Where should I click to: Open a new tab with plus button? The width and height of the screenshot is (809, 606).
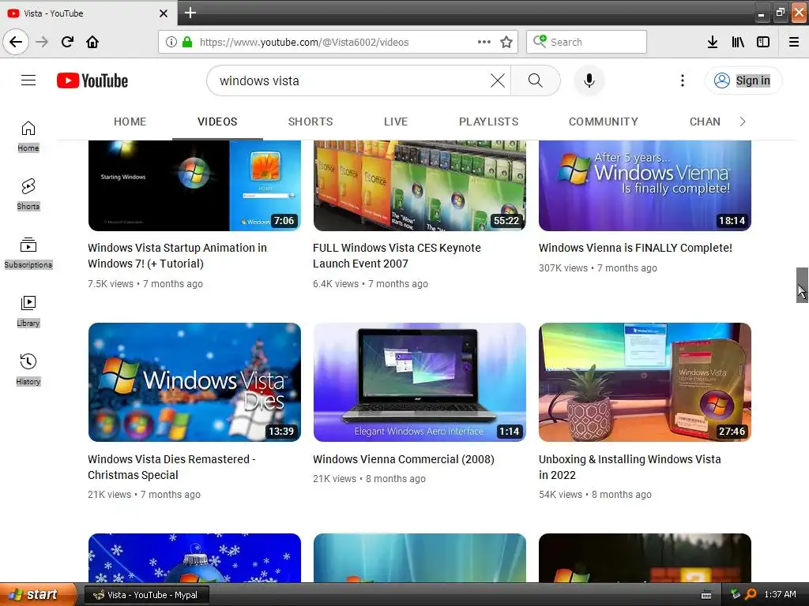tap(190, 13)
